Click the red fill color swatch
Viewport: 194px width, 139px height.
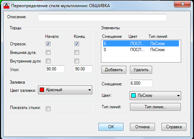(x=42, y=90)
